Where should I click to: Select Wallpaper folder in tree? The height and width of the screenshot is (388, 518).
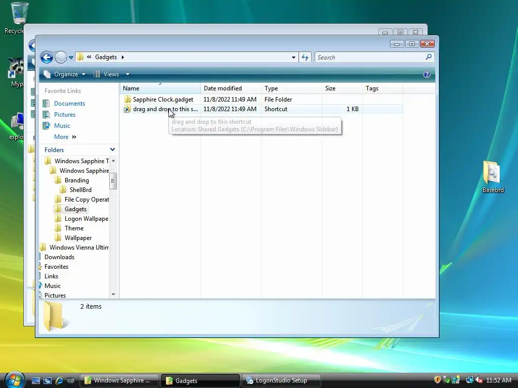[78, 238]
